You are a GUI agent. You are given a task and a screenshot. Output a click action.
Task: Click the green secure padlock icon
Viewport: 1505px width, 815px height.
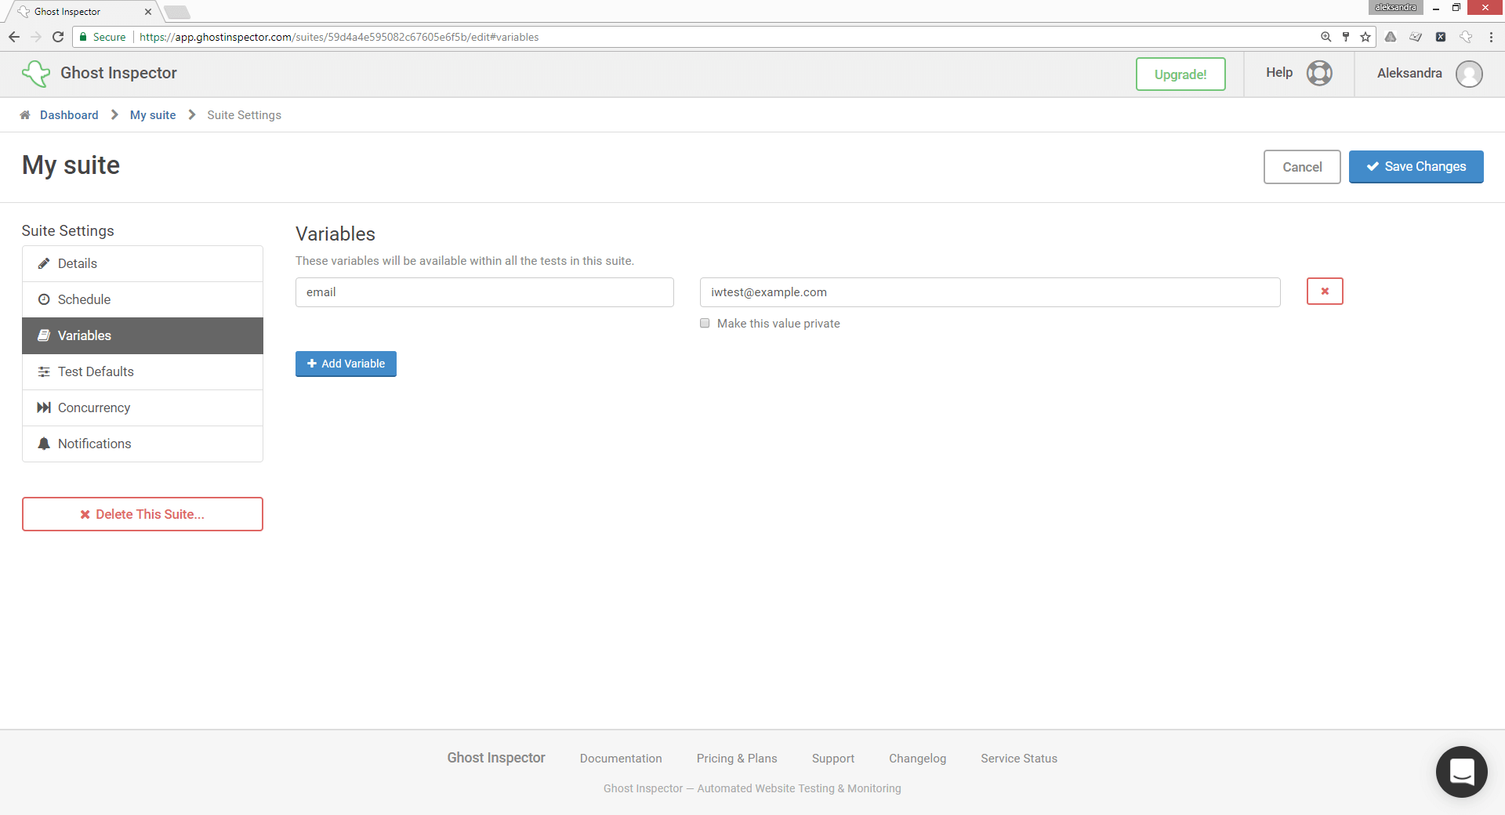[83, 37]
